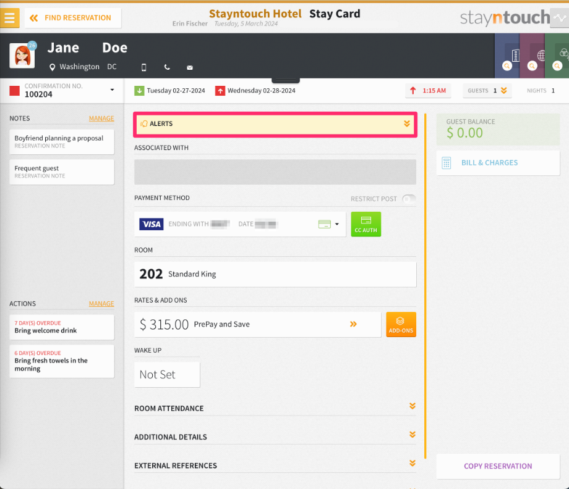Click Jane Doe's guest avatar
569x489 pixels.
22,56
